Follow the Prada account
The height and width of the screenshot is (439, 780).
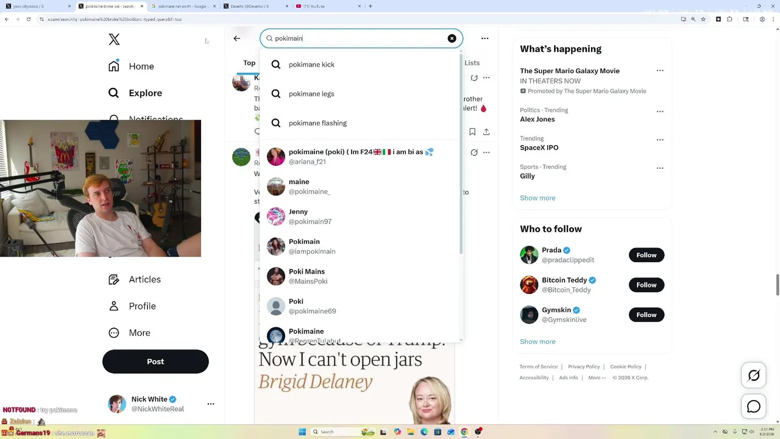click(647, 255)
